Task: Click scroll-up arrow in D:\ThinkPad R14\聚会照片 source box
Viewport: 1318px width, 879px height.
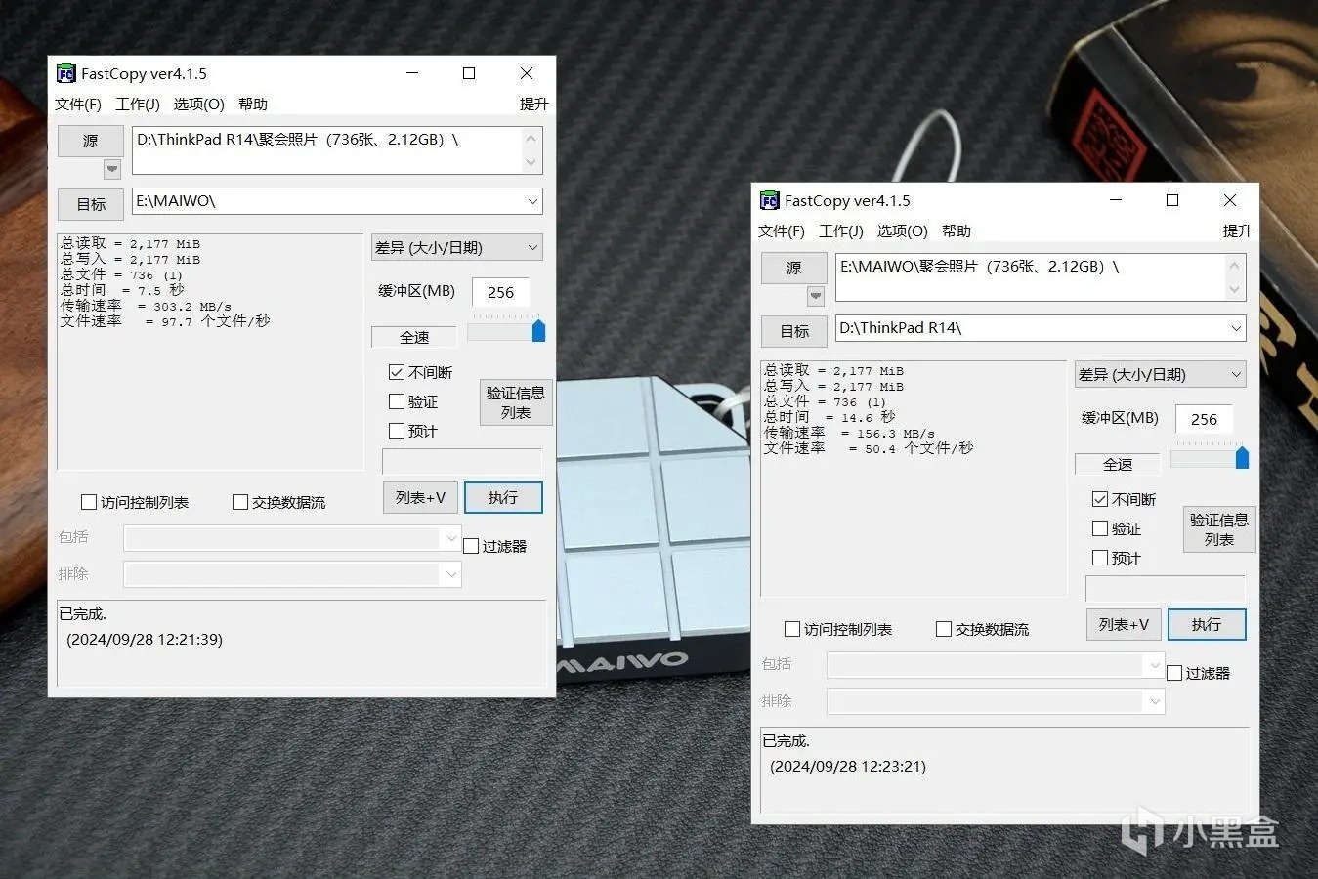Action: coord(531,139)
